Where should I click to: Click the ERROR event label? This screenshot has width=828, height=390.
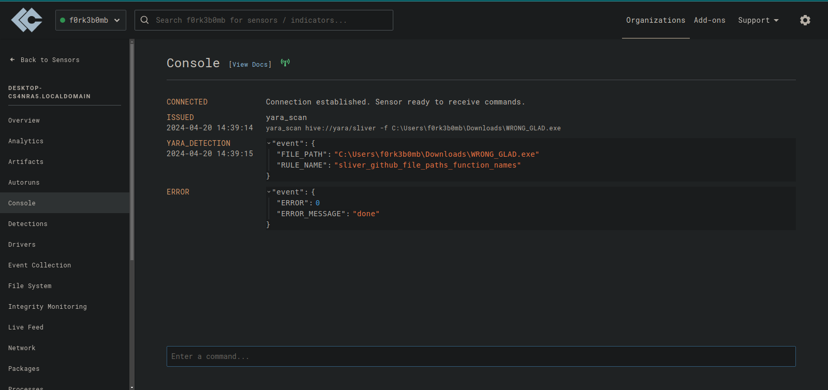pos(178,192)
